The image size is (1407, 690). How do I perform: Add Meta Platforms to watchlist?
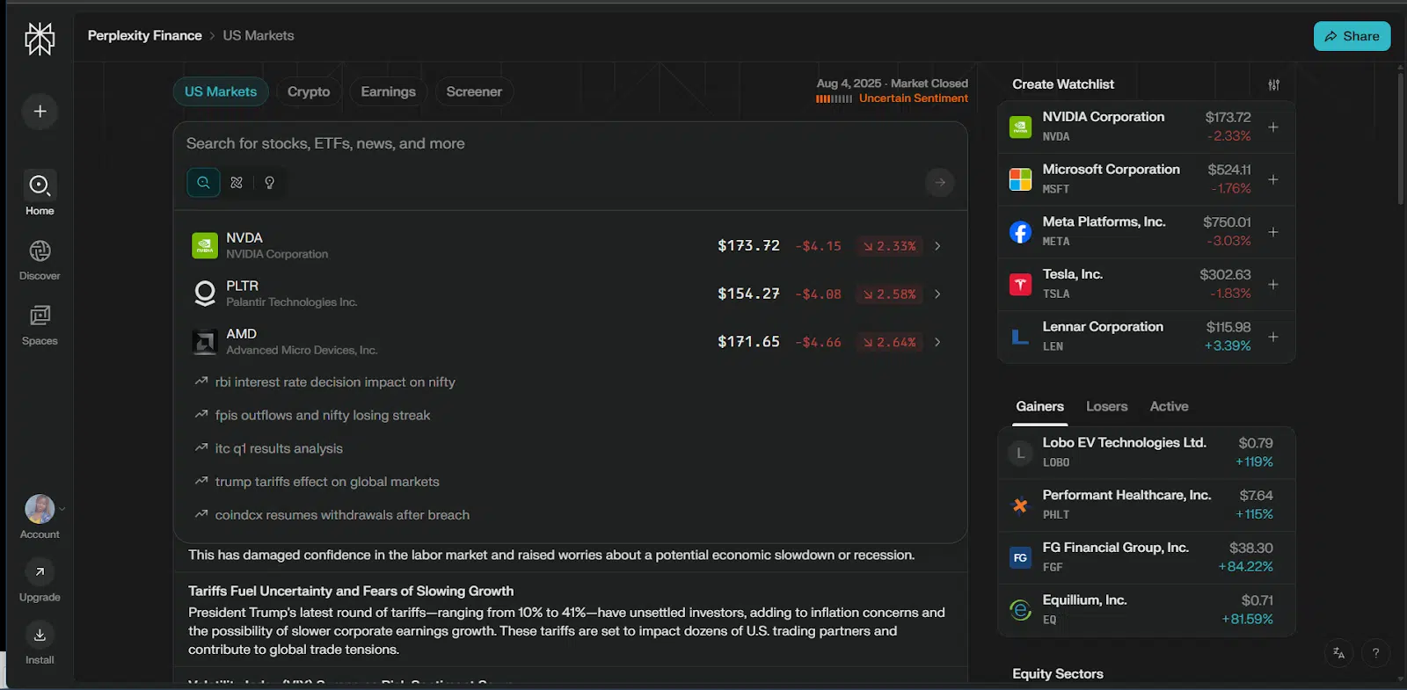tap(1273, 232)
